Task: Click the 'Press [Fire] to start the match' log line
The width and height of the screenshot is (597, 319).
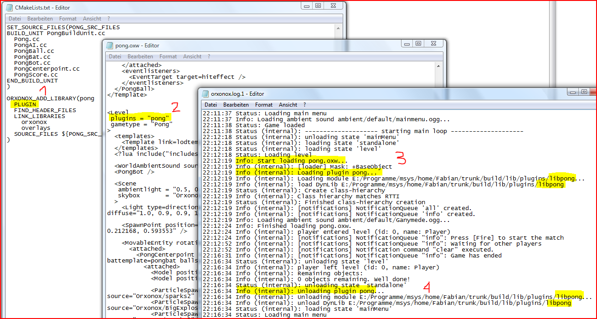Action: [383, 238]
